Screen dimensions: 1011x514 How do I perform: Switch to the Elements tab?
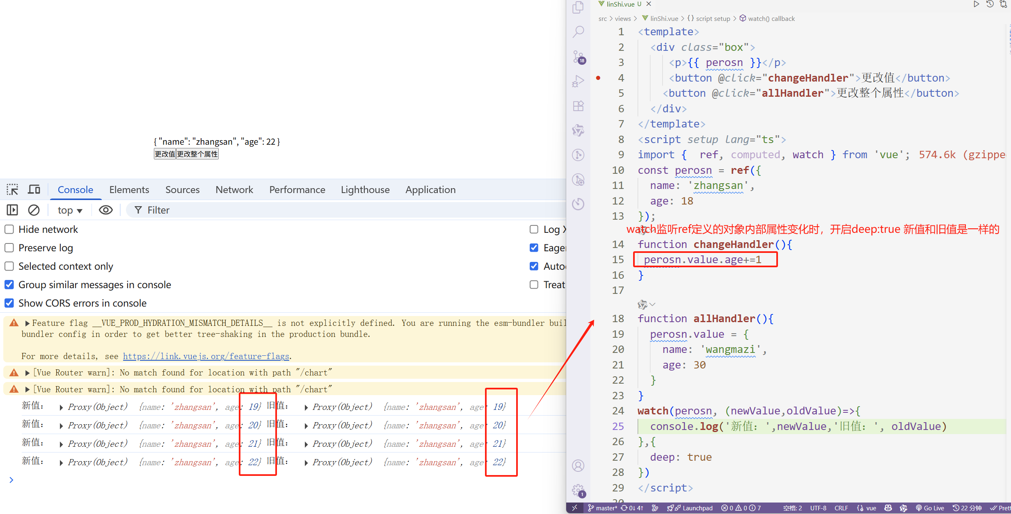129,189
